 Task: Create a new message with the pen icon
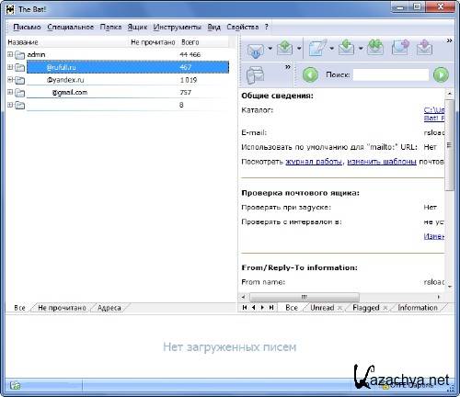[x=318, y=48]
